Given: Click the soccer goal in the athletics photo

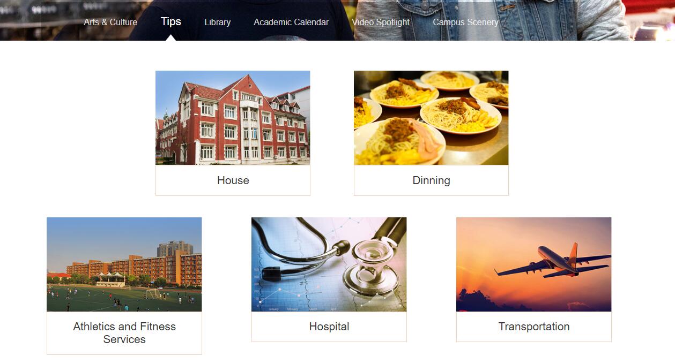Looking at the screenshot, I should 153,293.
